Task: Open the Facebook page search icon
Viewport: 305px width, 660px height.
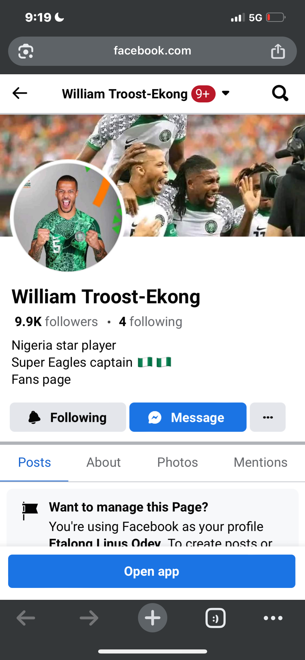Action: coord(280,93)
